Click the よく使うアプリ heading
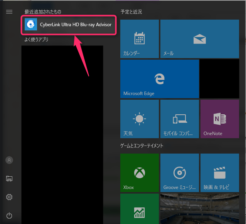246x224 pixels. pyautogui.click(x=36, y=39)
